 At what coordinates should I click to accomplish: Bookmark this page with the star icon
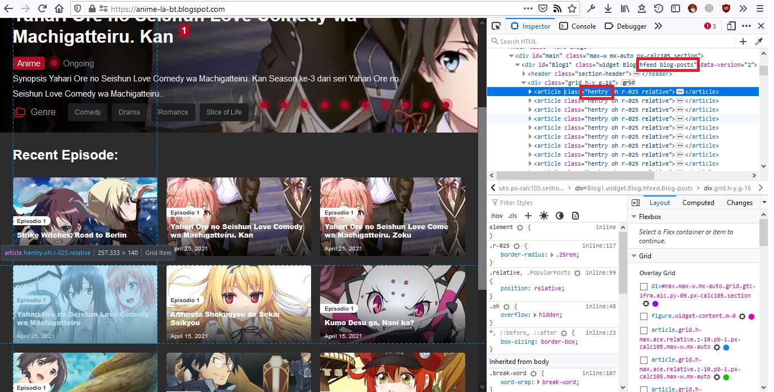coord(572,8)
